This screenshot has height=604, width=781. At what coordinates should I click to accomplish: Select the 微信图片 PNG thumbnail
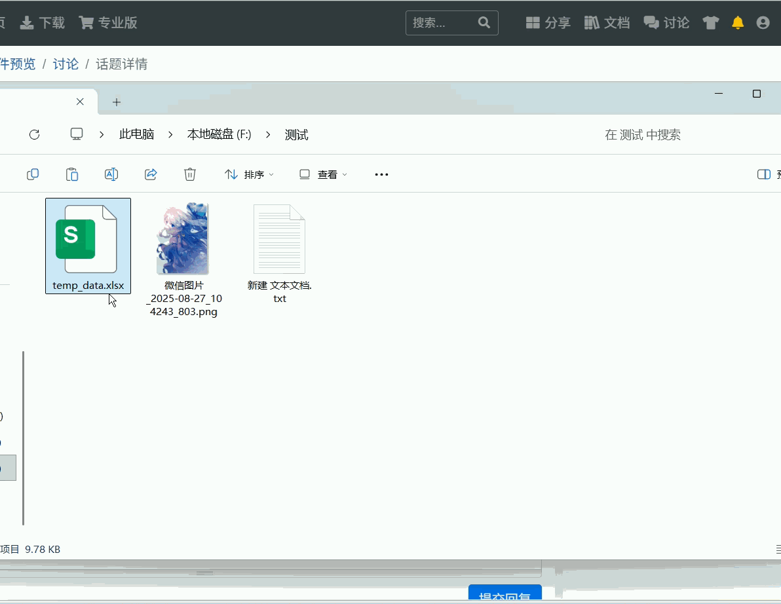[x=183, y=239]
